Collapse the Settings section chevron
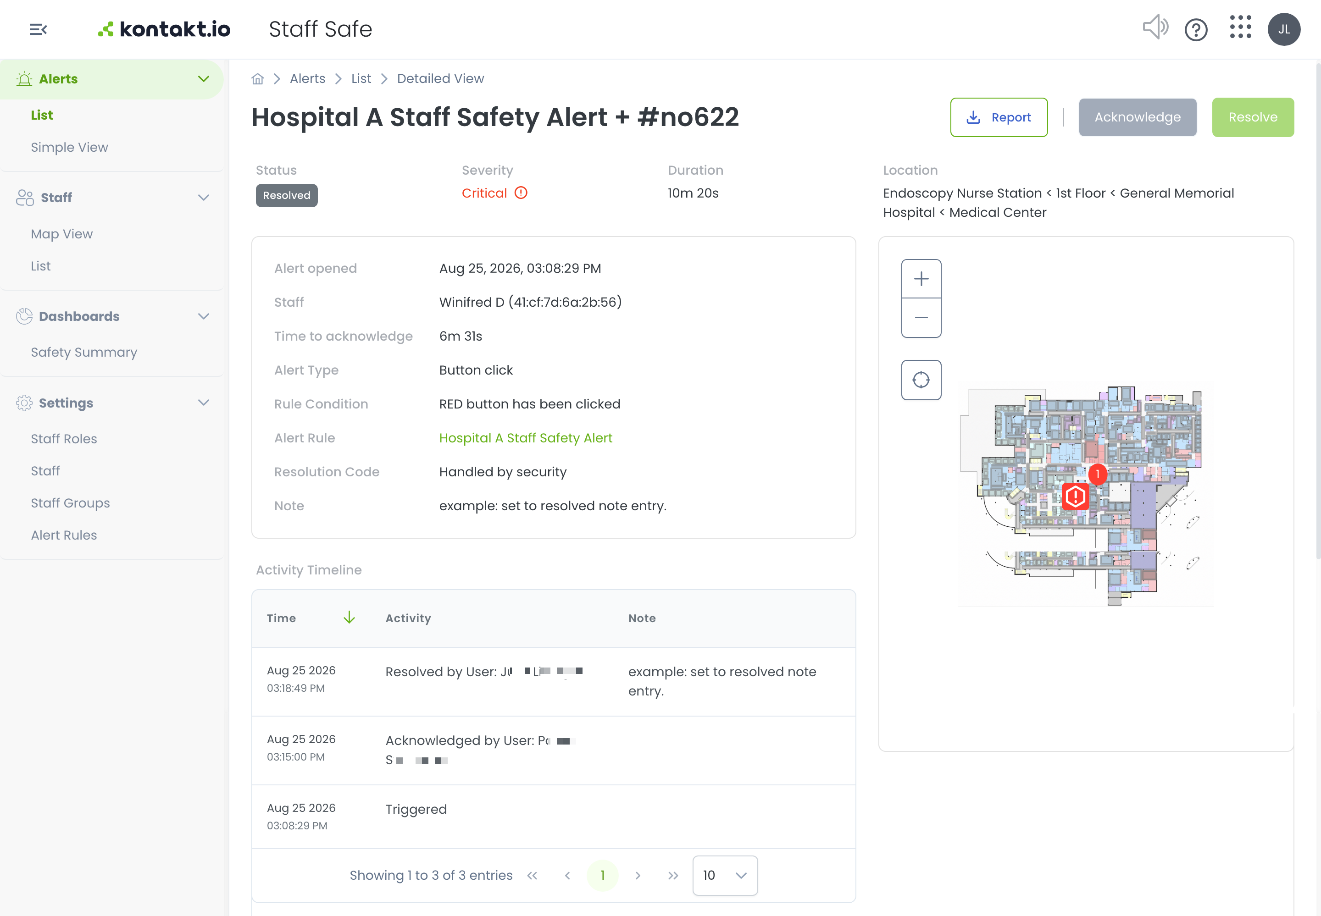Screen dimensions: 1321x916 coord(203,403)
